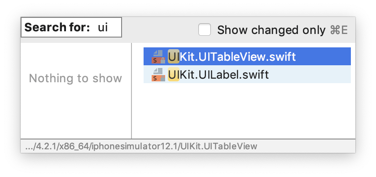
Task: Click the highlighted UI match in UILabel row
Action: tap(174, 75)
